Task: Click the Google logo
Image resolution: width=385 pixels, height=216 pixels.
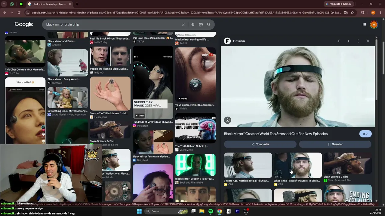Action: 24,24
